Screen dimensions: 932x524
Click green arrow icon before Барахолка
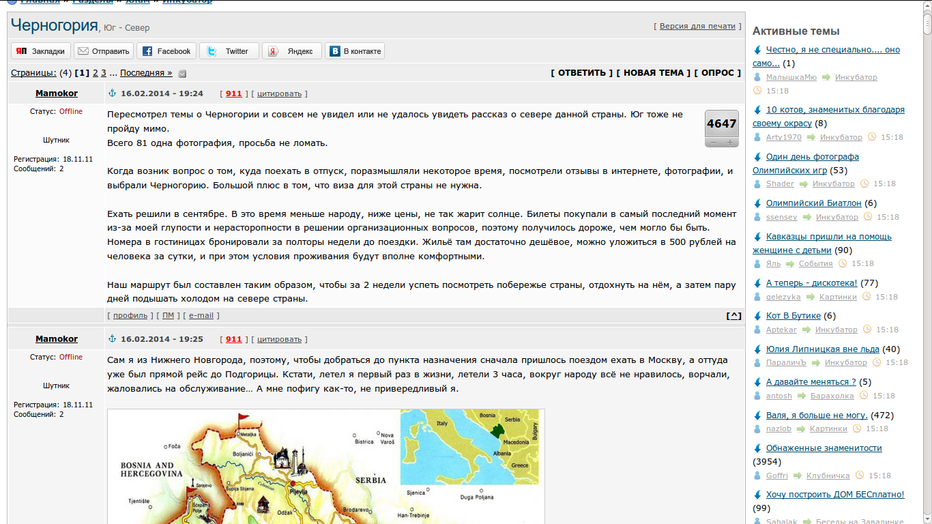click(x=801, y=396)
